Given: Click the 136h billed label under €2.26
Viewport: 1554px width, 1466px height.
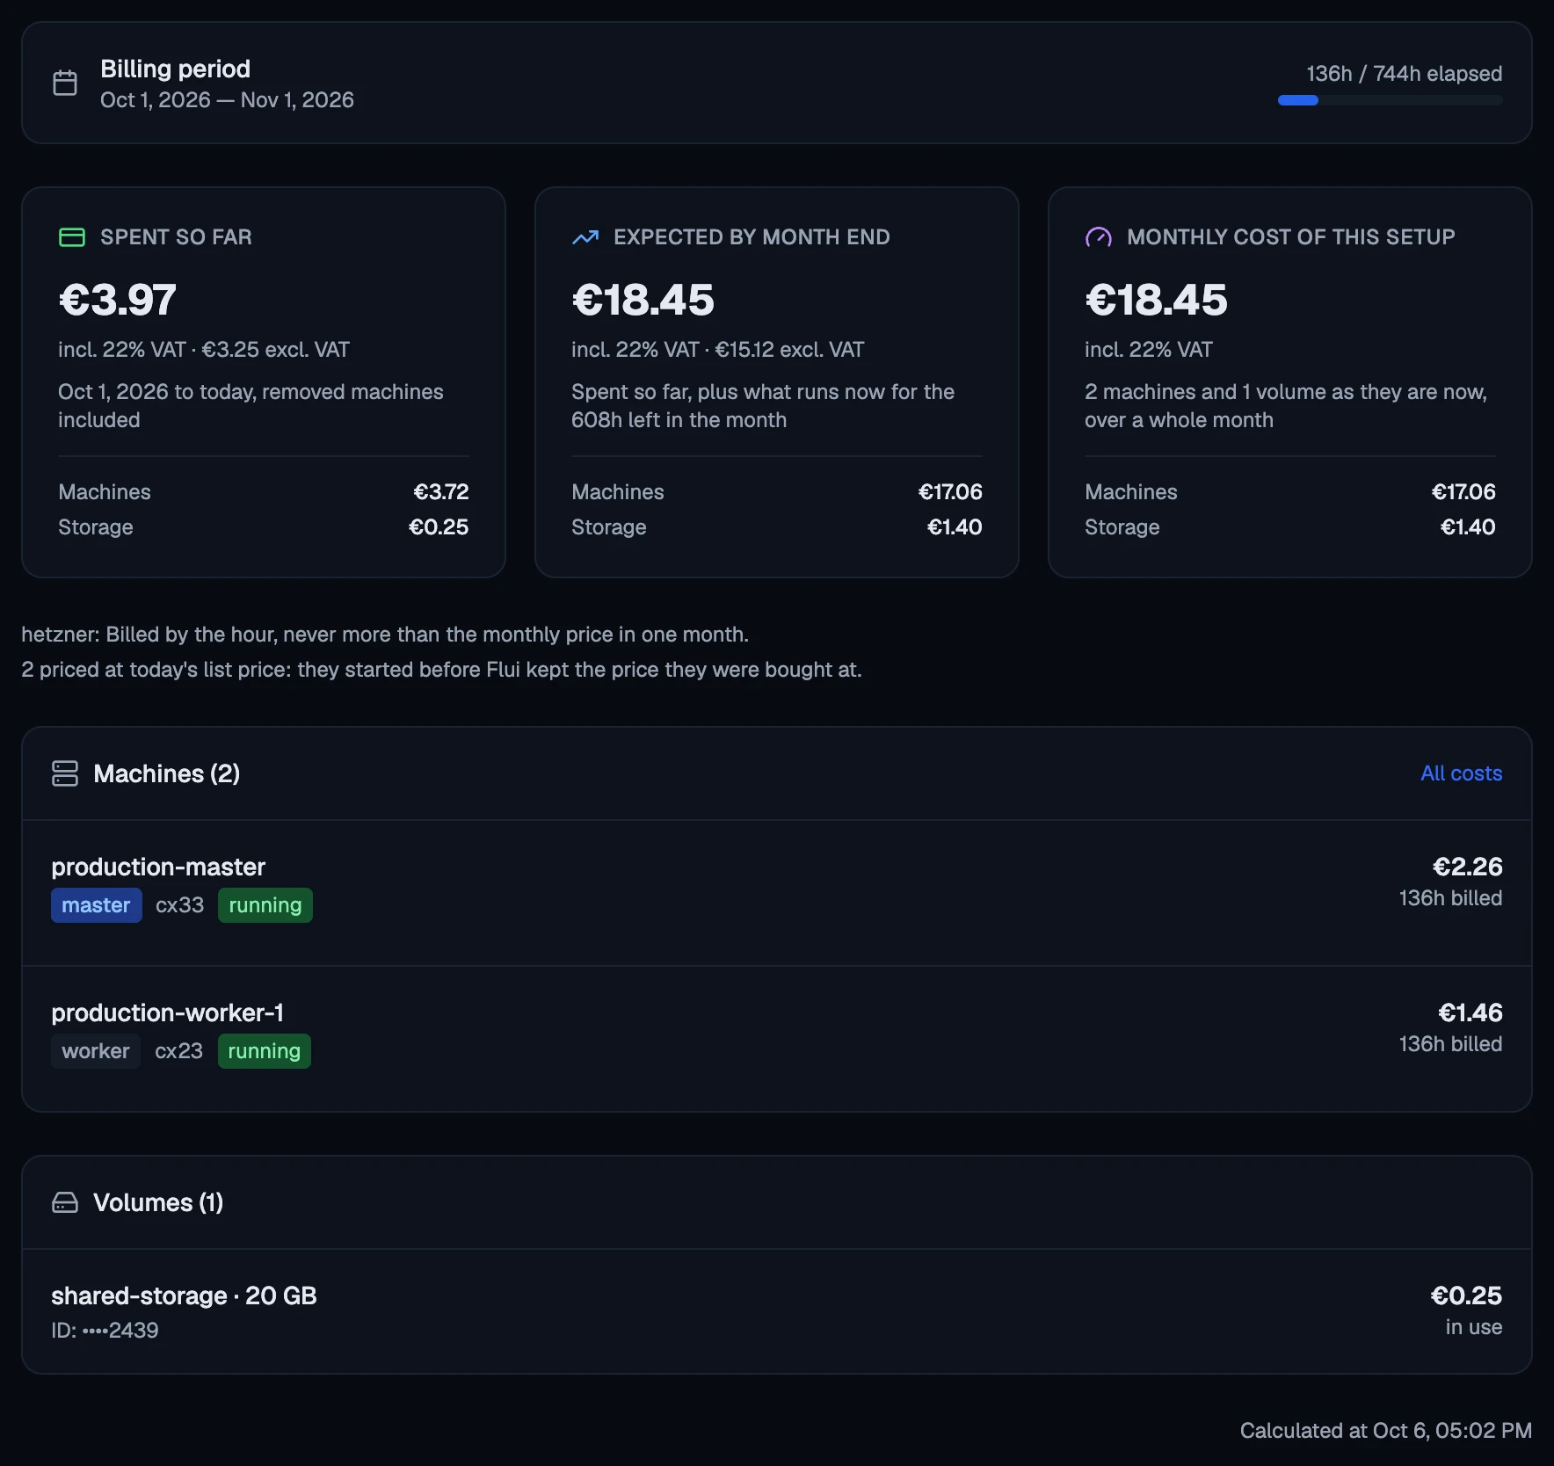Looking at the screenshot, I should [x=1450, y=898].
